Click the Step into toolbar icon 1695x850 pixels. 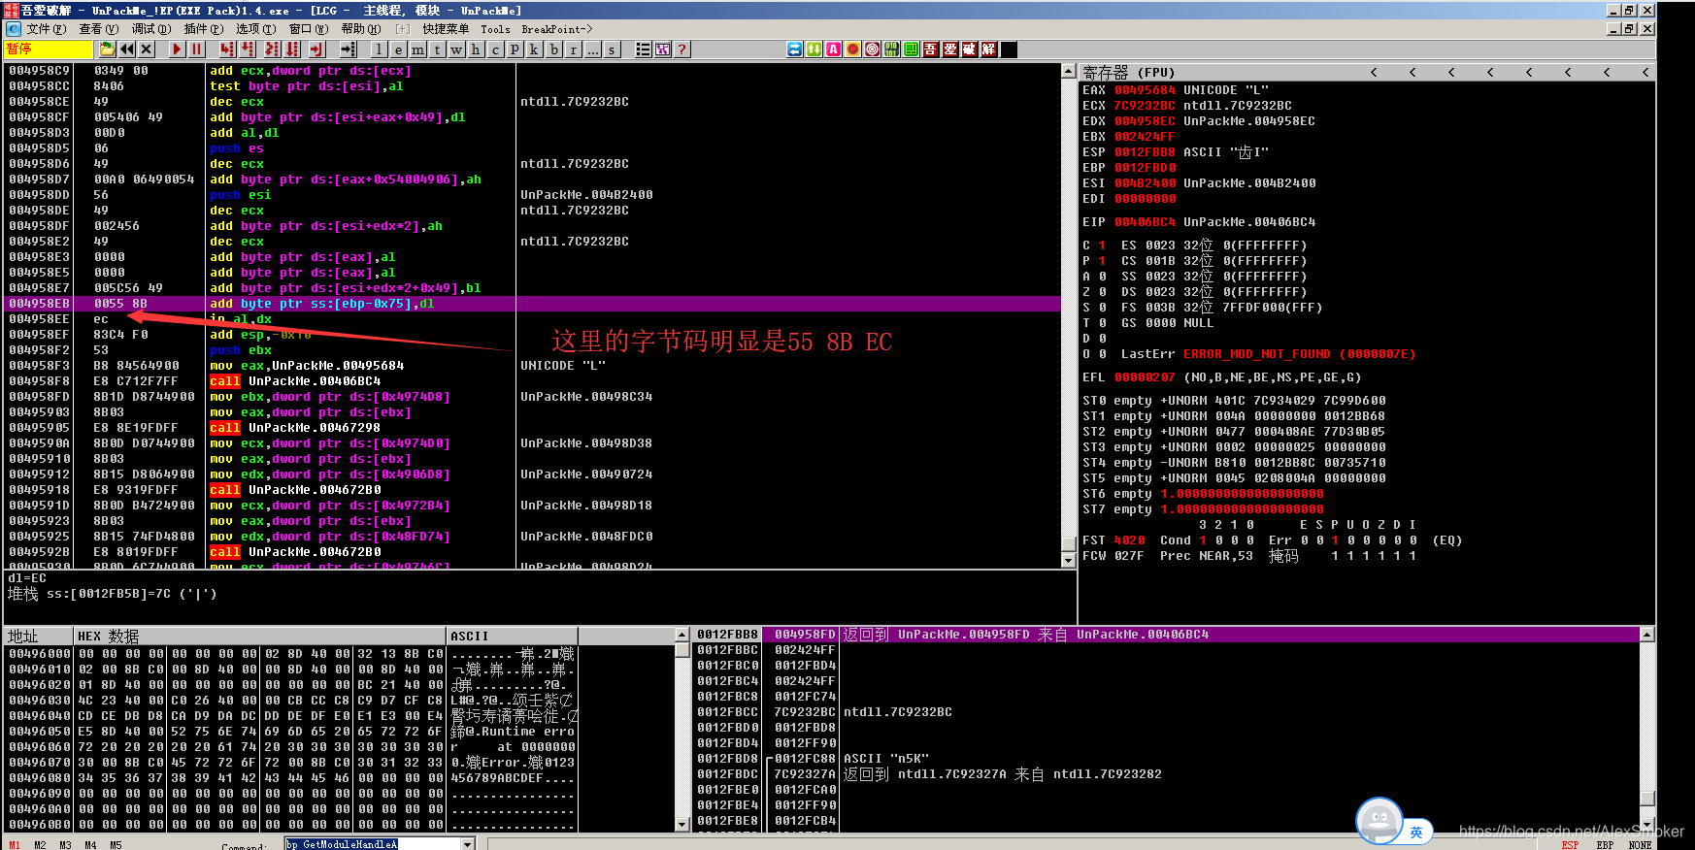[227, 49]
